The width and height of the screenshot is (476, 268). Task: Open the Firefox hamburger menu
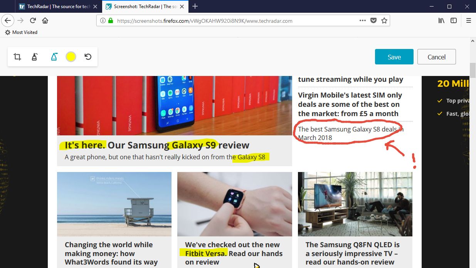(x=468, y=20)
